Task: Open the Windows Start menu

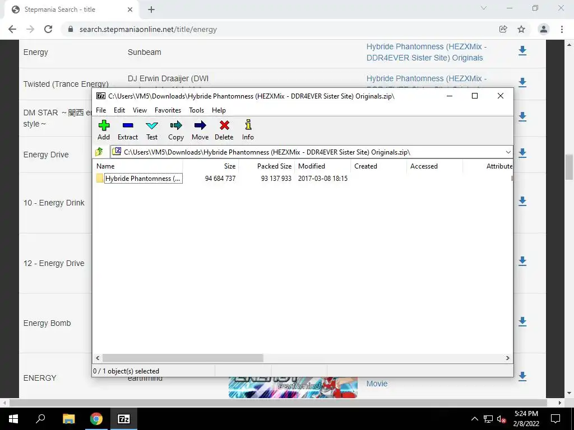Action: (13, 419)
